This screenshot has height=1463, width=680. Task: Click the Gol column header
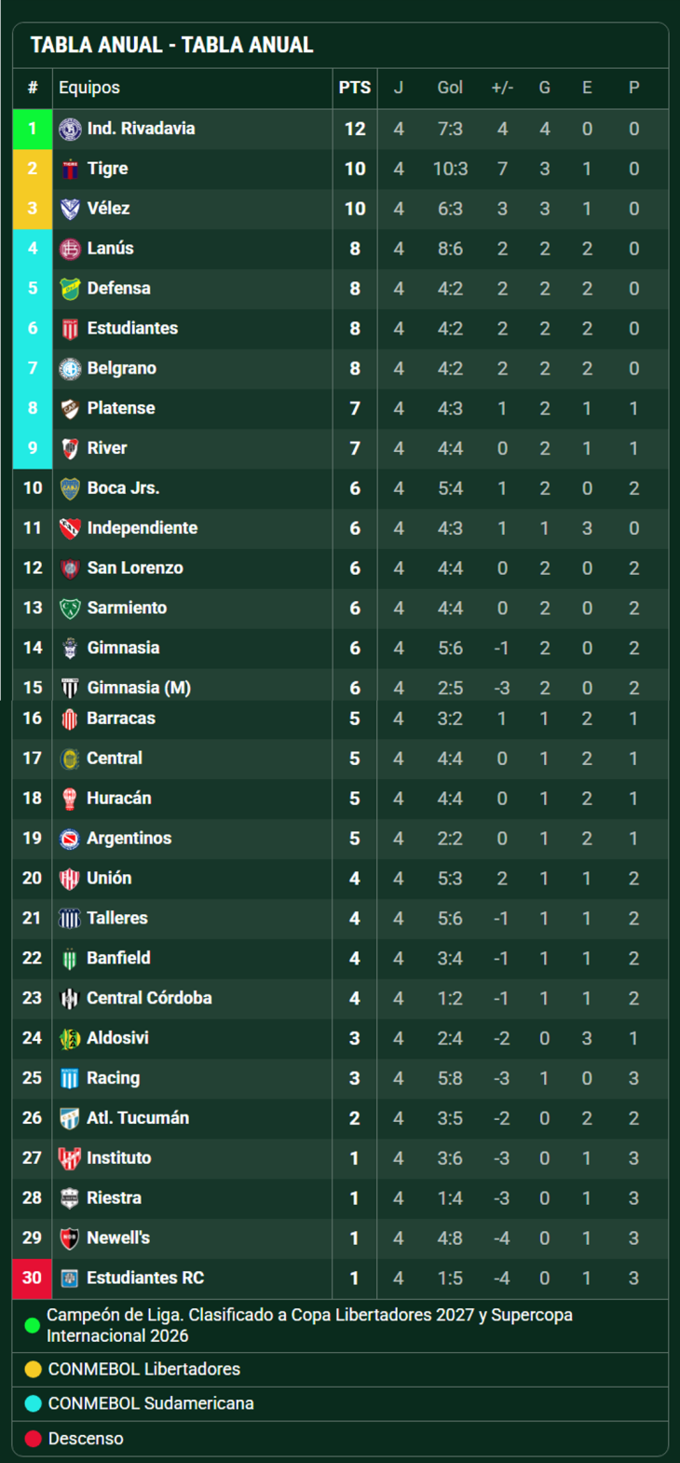[450, 88]
